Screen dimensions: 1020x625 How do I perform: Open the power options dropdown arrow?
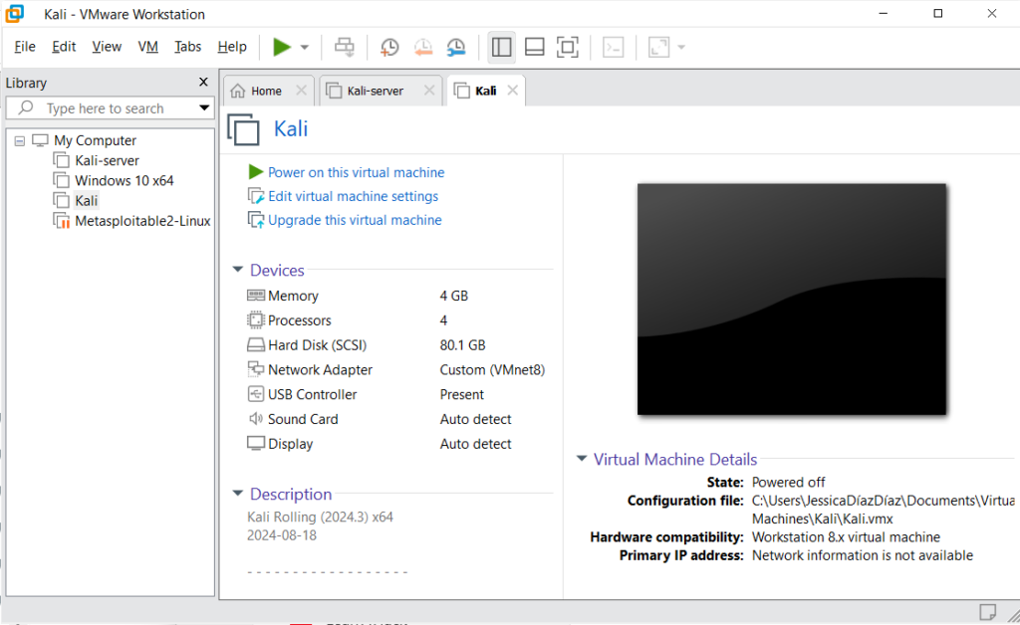[x=305, y=47]
